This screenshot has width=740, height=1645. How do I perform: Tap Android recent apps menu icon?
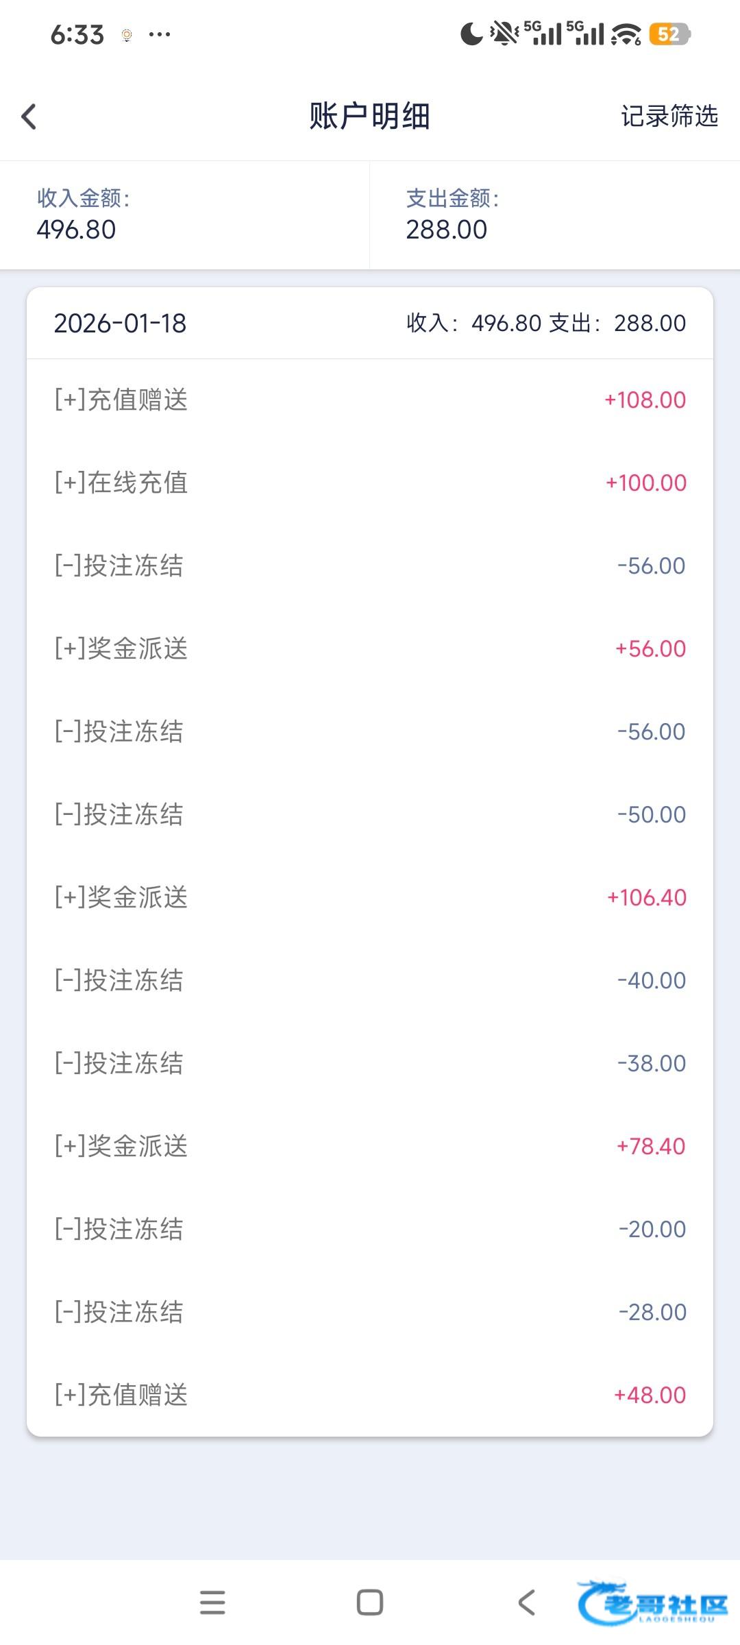(212, 1603)
